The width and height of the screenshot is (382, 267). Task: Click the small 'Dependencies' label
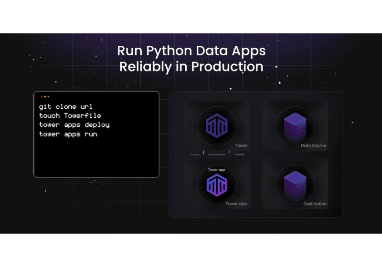pyautogui.click(x=217, y=154)
